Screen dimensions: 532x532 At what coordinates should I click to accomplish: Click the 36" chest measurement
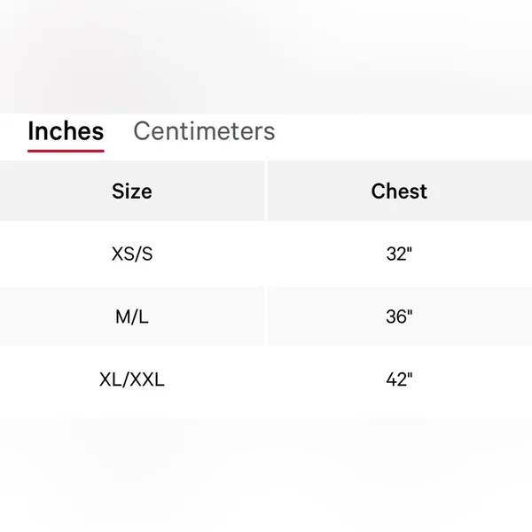pos(399,317)
